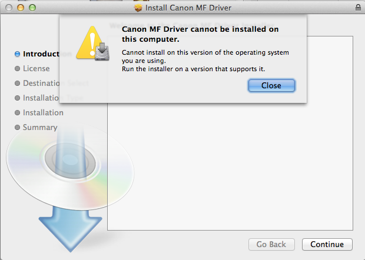Click the Introduction step label
Viewport: 365px width, 260px height.
coord(41,54)
